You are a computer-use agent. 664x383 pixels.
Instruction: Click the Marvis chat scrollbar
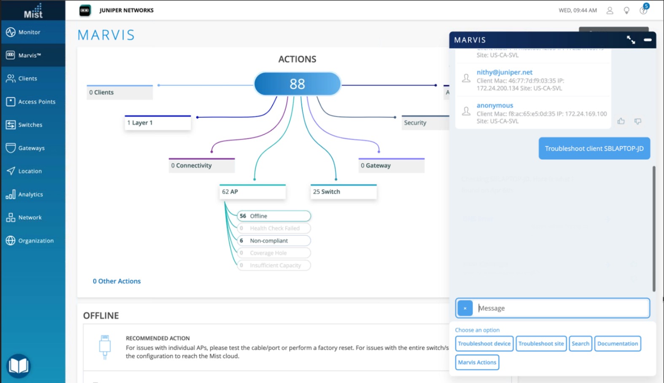(654, 228)
